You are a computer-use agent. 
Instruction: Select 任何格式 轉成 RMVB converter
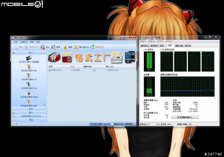[29, 94]
